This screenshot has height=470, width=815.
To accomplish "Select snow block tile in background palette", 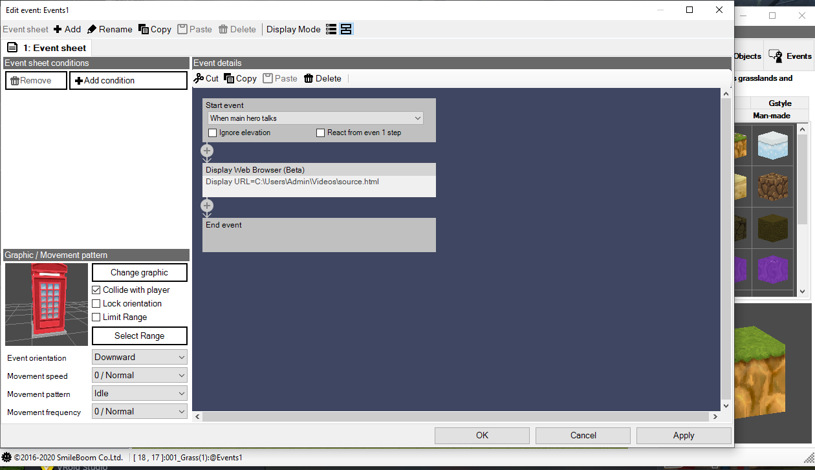I will [774, 145].
